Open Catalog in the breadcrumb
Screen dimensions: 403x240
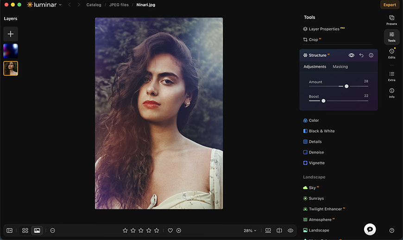coord(94,5)
